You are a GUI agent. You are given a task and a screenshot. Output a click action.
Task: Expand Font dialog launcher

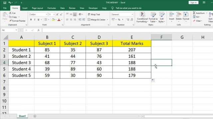63,25
